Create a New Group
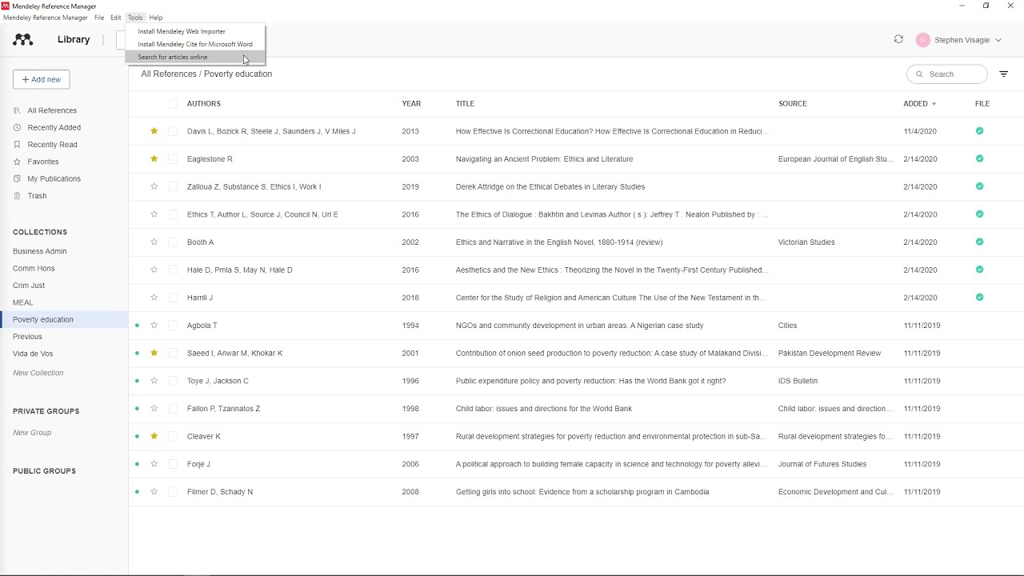Screen dimensions: 1024x576 coord(32,433)
